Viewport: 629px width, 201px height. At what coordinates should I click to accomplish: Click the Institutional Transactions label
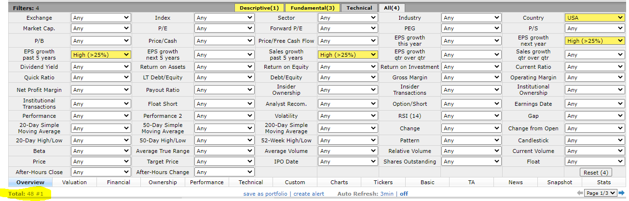[39, 104]
